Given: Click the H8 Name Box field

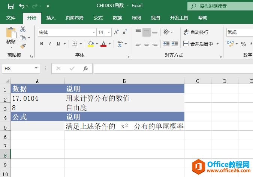Looking at the screenshot, I should click(x=21, y=68).
